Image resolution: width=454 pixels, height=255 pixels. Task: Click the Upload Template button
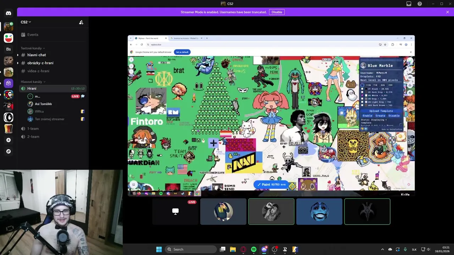(x=381, y=111)
